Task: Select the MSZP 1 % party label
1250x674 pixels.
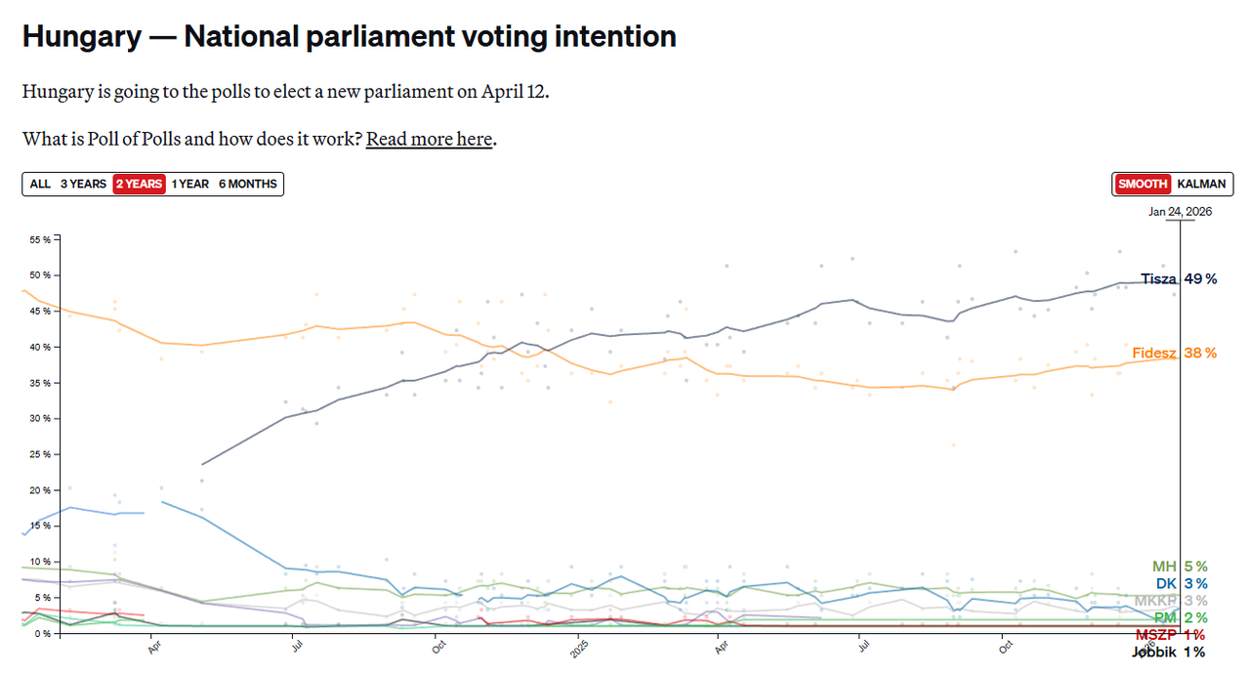Action: pos(1169,635)
